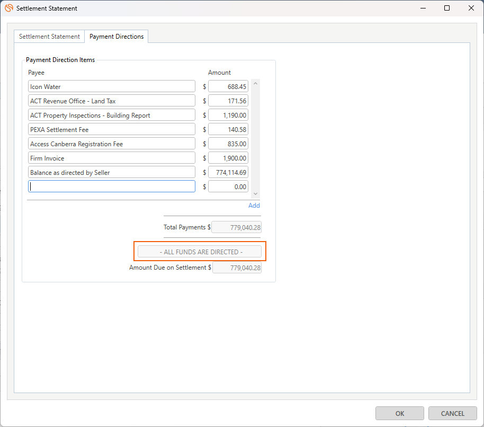Click the Icon Water payee field
Image resolution: width=484 pixels, height=427 pixels.
point(112,86)
